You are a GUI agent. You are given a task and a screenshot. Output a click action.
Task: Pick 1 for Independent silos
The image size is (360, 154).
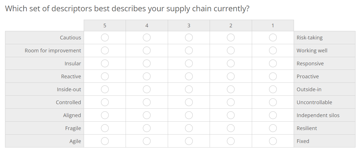[x=273, y=115]
